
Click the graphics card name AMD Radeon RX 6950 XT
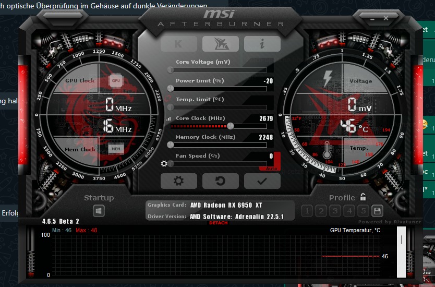[x=226, y=205]
